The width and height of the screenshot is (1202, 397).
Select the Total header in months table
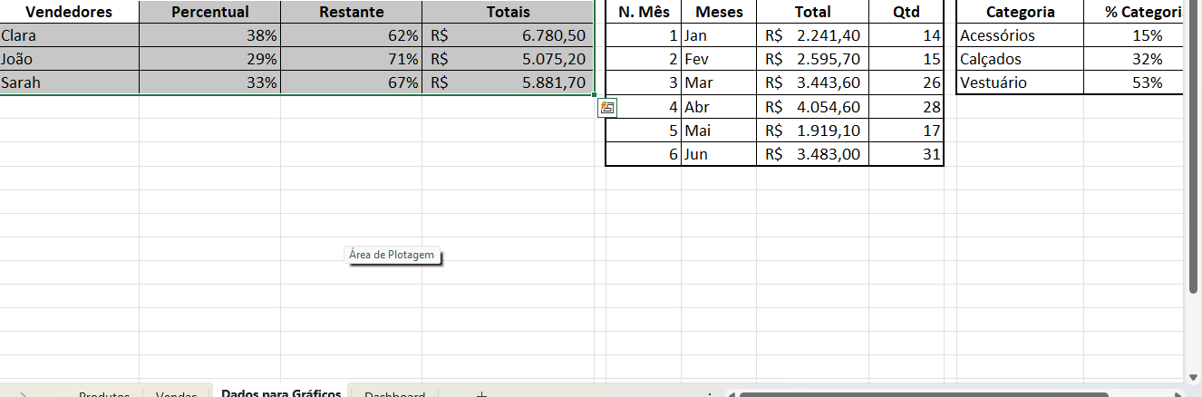click(812, 12)
